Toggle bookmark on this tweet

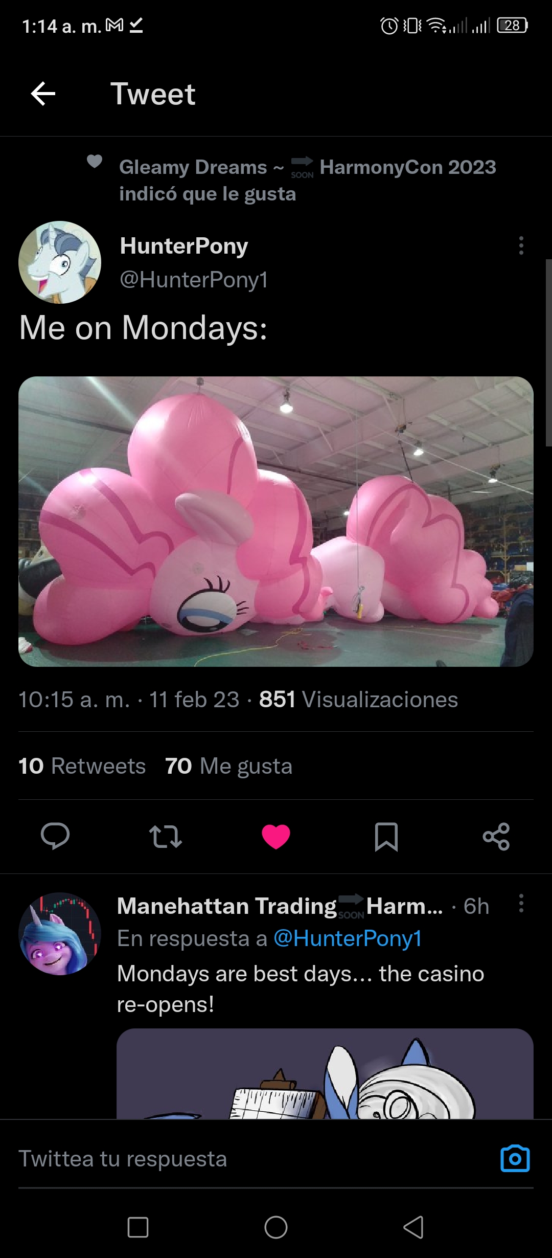[x=386, y=837]
